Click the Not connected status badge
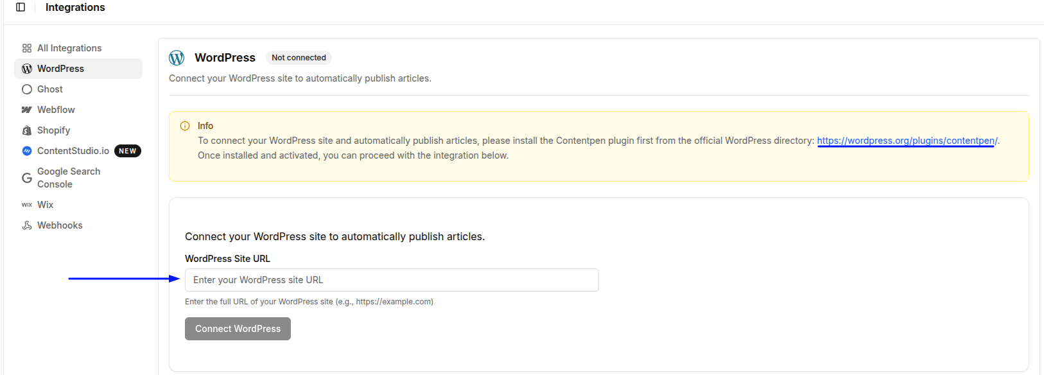 coord(299,58)
